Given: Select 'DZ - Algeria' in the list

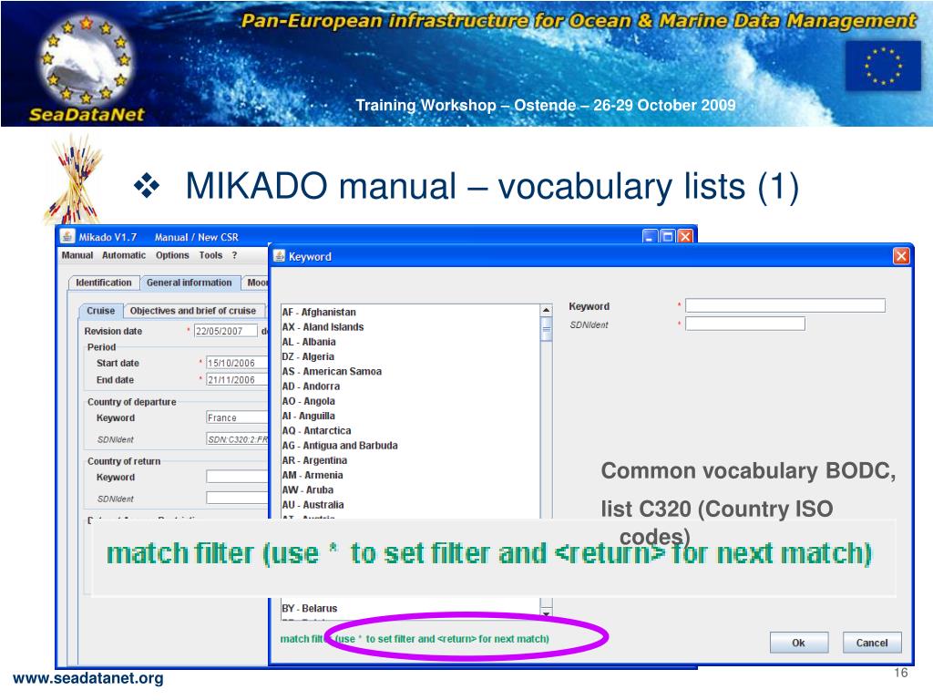Looking at the screenshot, I should click(x=411, y=356).
